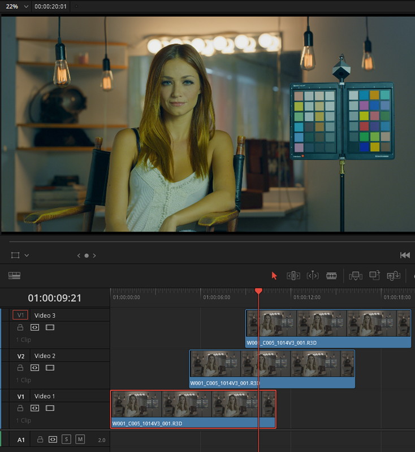Select the R3D clip on Video 3
This screenshot has width=415, height=452.
tap(328, 328)
